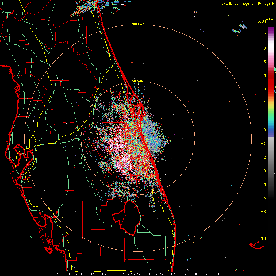The width and height of the screenshot is (276, 276).
Task: Click the -4 dB colorbar tick label
Action: (263, 184)
